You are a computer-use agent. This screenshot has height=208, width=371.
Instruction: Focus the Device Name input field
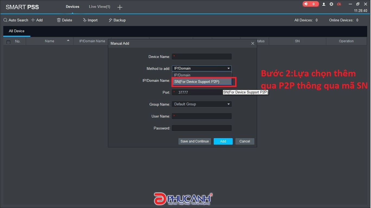(202, 57)
